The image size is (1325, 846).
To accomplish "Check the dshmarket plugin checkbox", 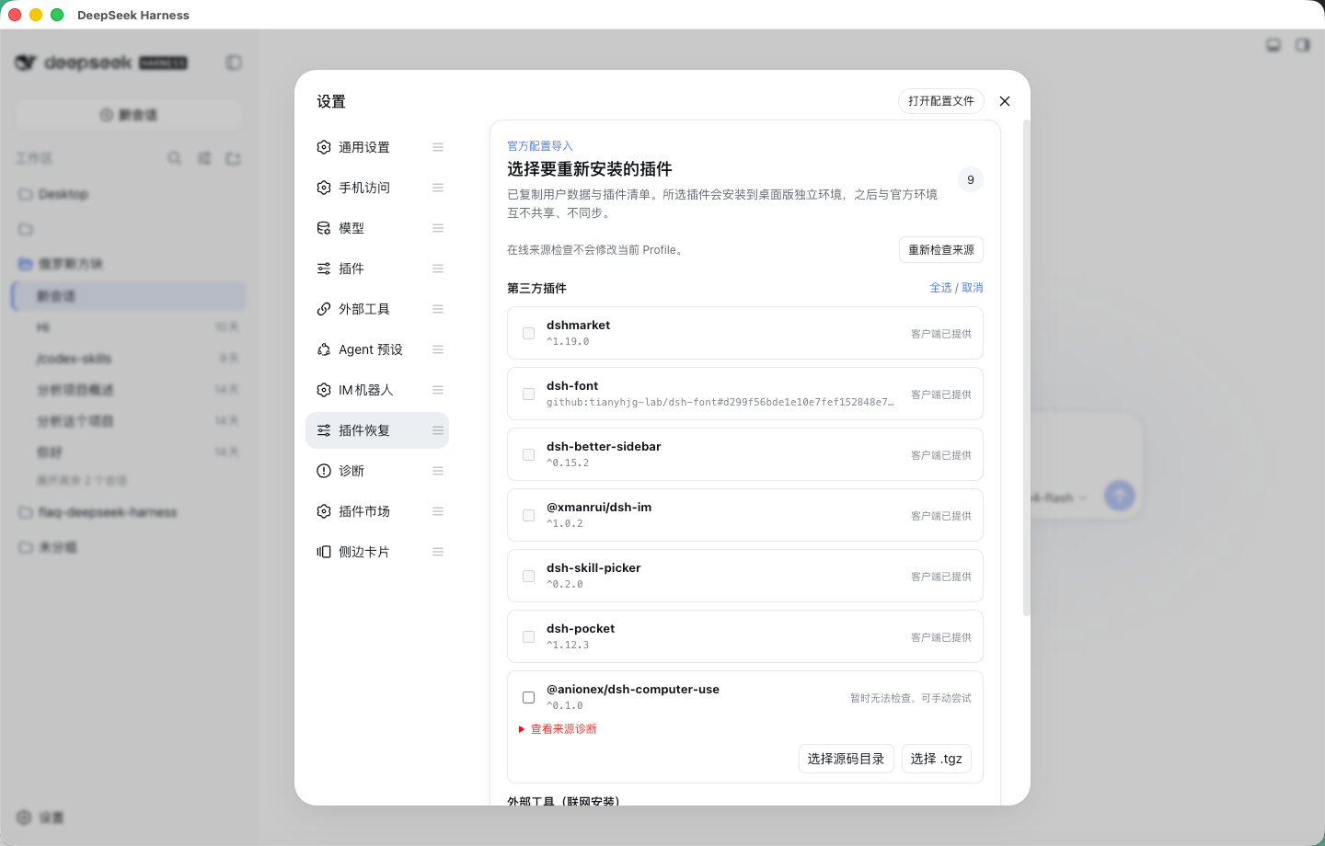I will [528, 333].
